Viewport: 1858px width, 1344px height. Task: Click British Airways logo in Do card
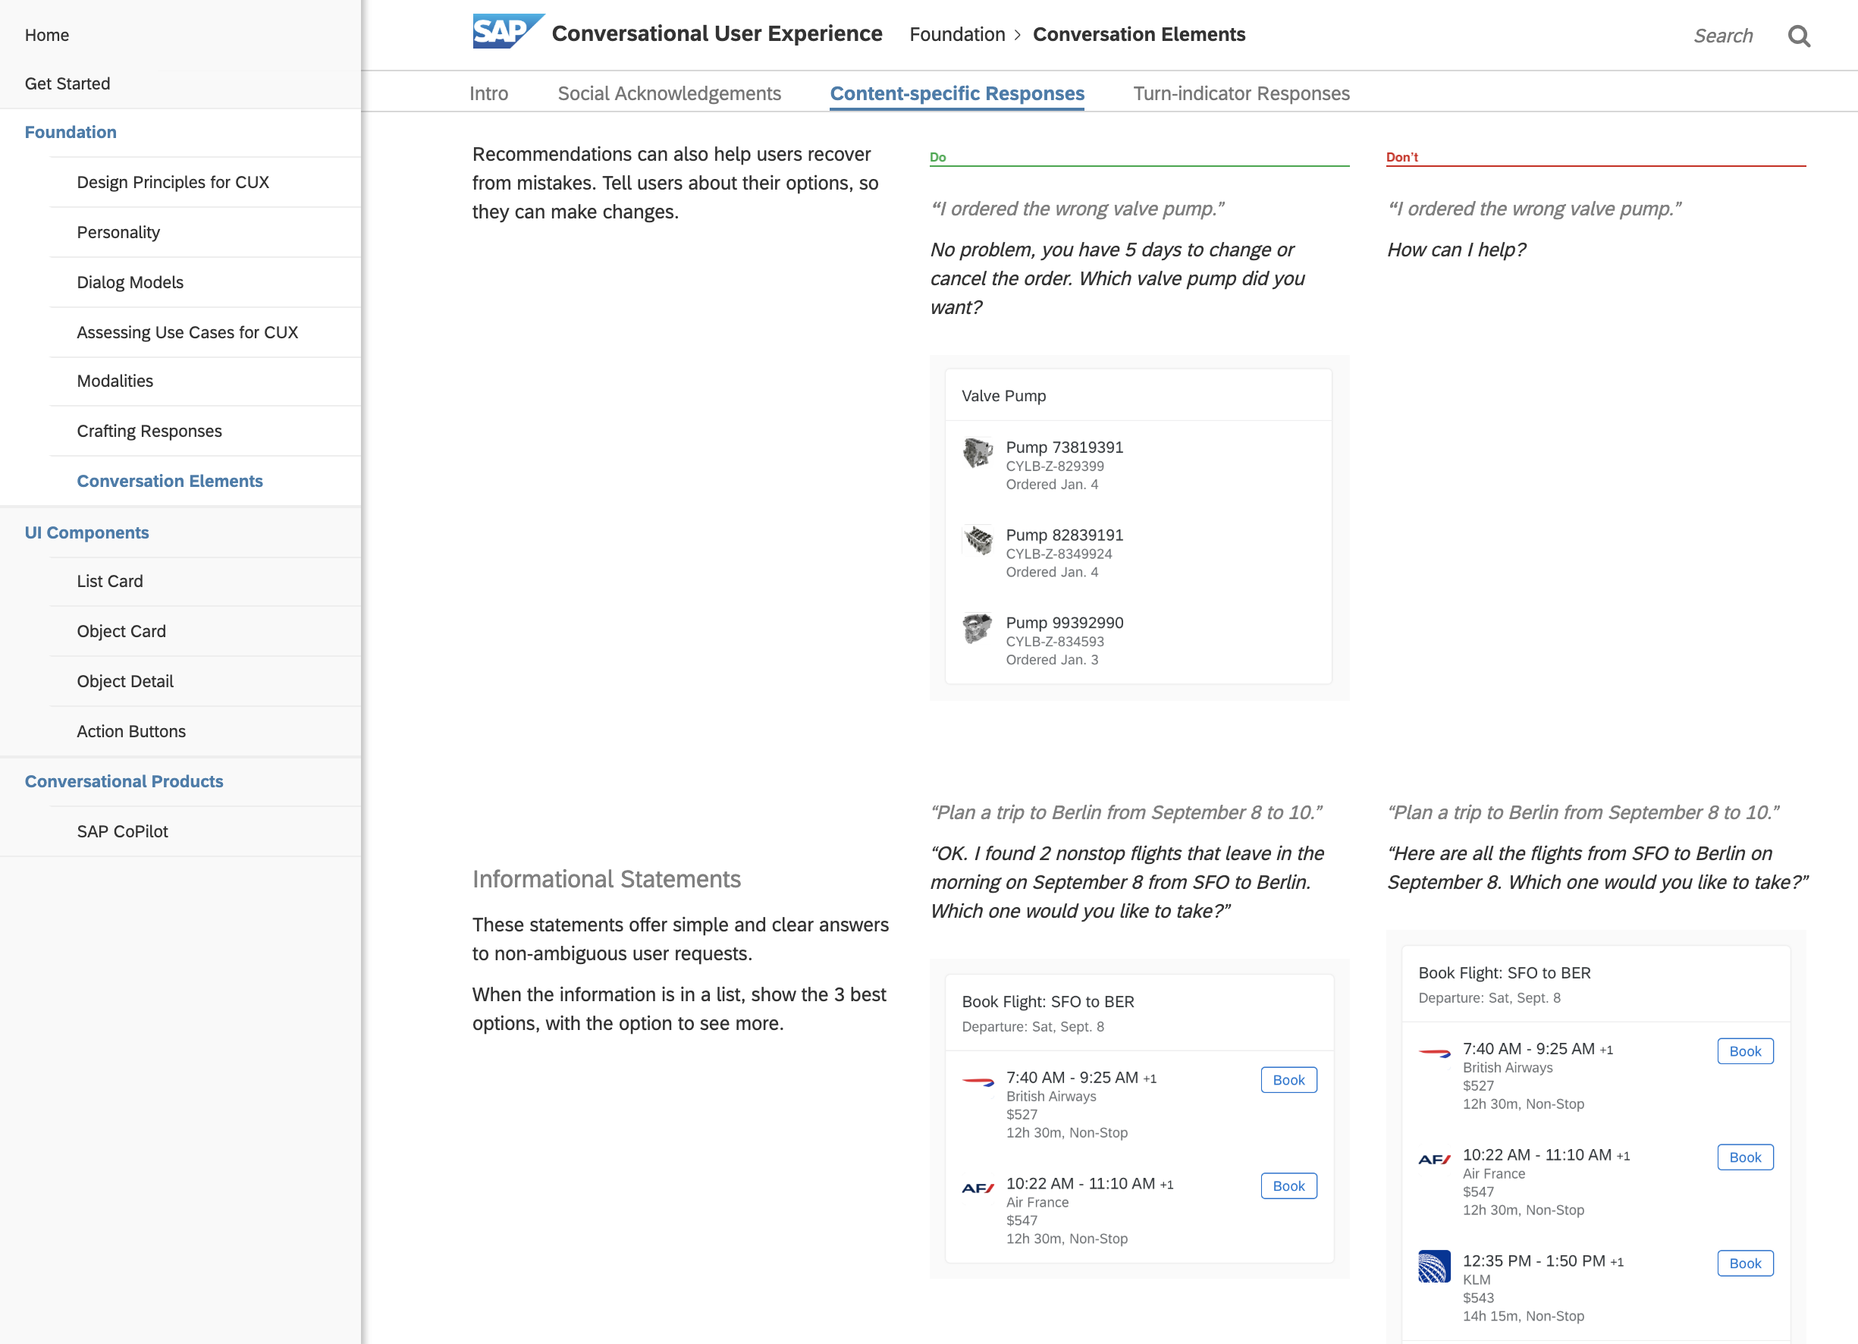pyautogui.click(x=978, y=1082)
